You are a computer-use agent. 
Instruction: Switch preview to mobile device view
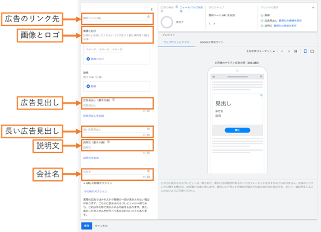[305, 51]
